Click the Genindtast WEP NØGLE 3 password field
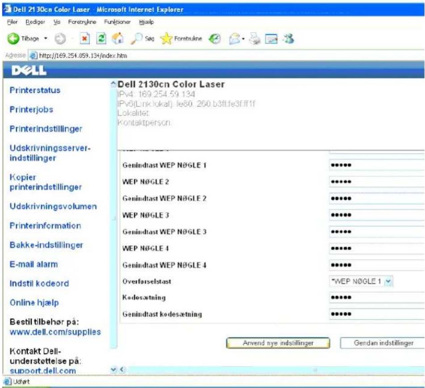The image size is (425, 388). [x=377, y=232]
